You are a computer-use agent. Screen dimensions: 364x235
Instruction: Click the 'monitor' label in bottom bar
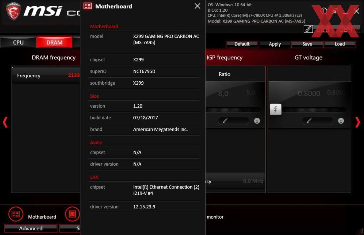click(x=215, y=217)
